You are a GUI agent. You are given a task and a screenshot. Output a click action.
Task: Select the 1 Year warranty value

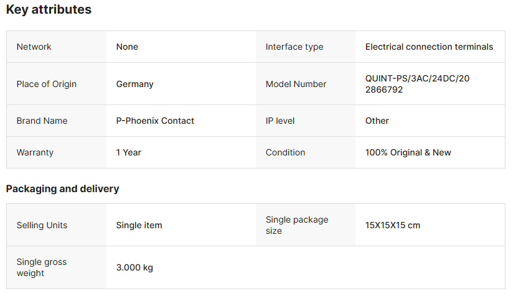click(x=129, y=152)
